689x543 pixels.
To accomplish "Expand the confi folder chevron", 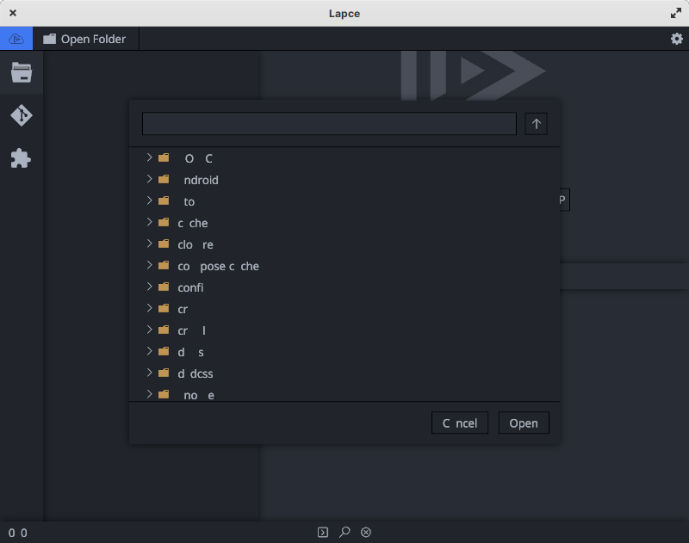I will coord(147,287).
